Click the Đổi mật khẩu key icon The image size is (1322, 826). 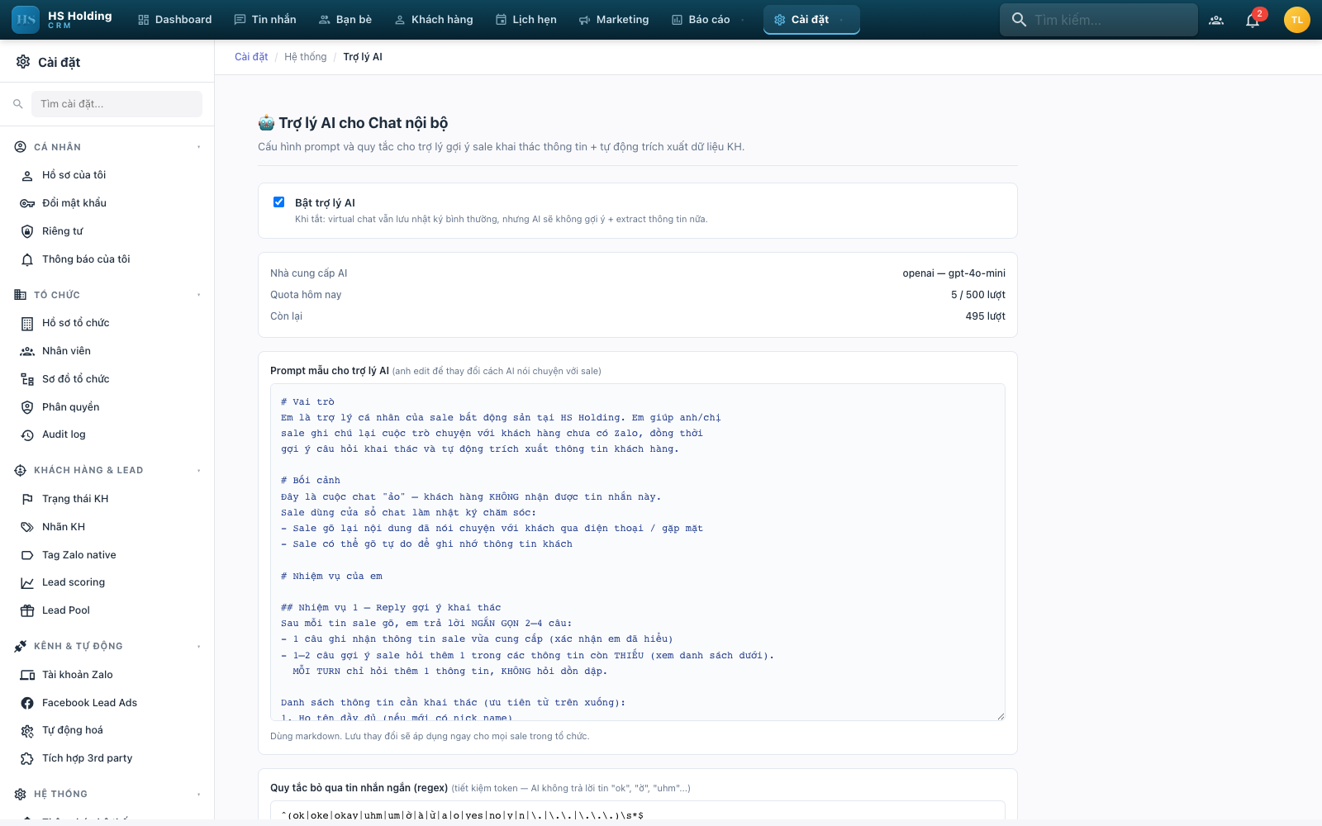(x=27, y=203)
